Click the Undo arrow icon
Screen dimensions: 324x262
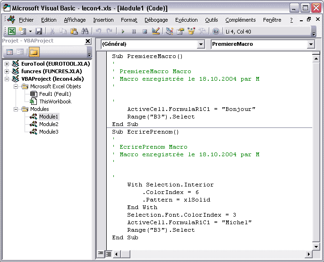[98, 31]
